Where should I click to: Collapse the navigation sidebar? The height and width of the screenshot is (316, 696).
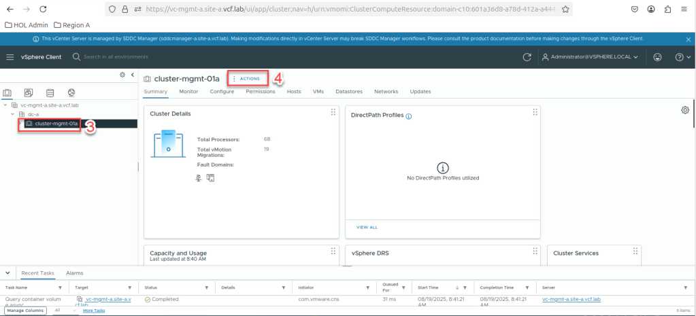click(132, 75)
